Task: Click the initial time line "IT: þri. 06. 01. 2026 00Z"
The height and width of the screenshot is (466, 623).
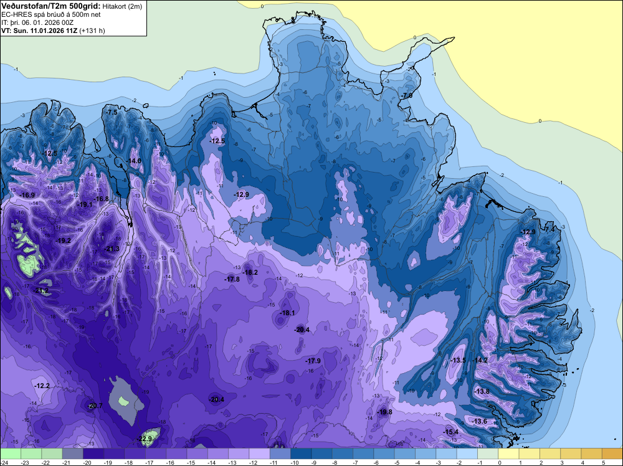Action: coord(37,22)
